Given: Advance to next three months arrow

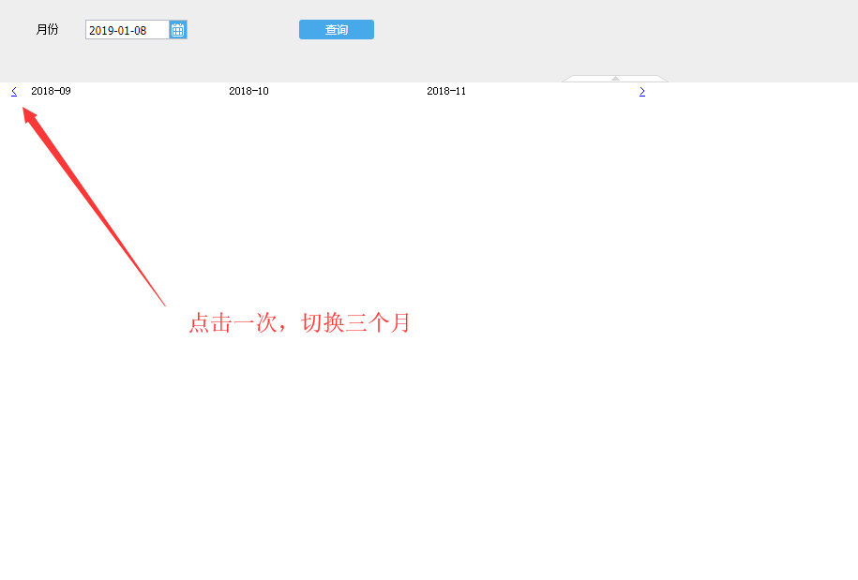Looking at the screenshot, I should click(642, 91).
